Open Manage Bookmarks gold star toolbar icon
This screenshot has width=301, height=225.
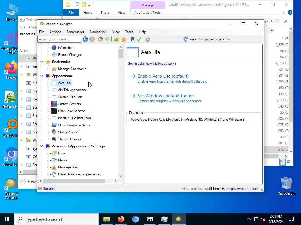(x=124, y=39)
